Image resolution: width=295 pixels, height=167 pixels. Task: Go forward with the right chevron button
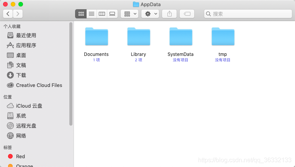(x=18, y=14)
